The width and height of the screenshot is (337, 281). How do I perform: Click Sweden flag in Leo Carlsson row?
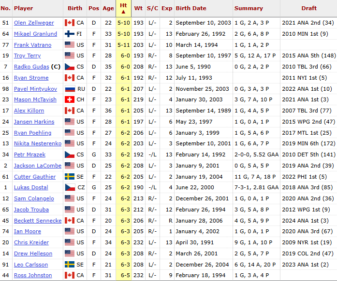[x=70, y=265]
